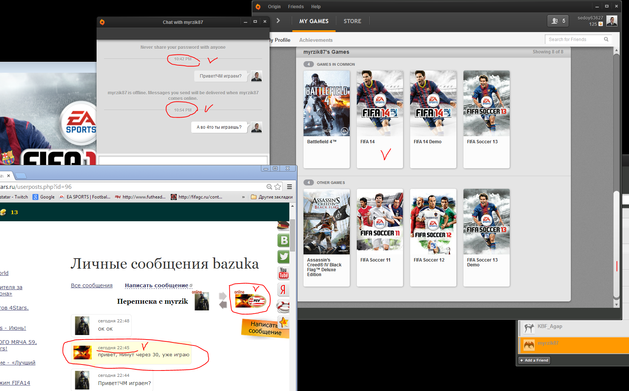Click the forward arrow in Origin navigation
629x391 pixels.
click(x=278, y=21)
